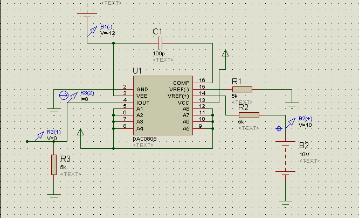The height and width of the screenshot is (218, 359).
Task: Click the VEE pin label
Action: [x=142, y=96]
